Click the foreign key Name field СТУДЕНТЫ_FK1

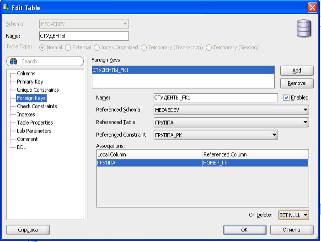pyautogui.click(x=215, y=98)
